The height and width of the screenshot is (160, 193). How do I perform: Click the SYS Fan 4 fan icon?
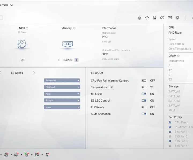(x=170, y=146)
